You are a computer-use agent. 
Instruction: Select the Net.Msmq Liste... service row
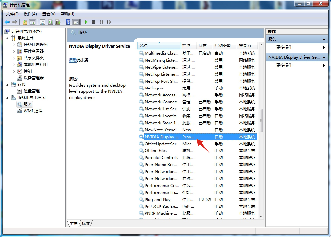(198, 60)
